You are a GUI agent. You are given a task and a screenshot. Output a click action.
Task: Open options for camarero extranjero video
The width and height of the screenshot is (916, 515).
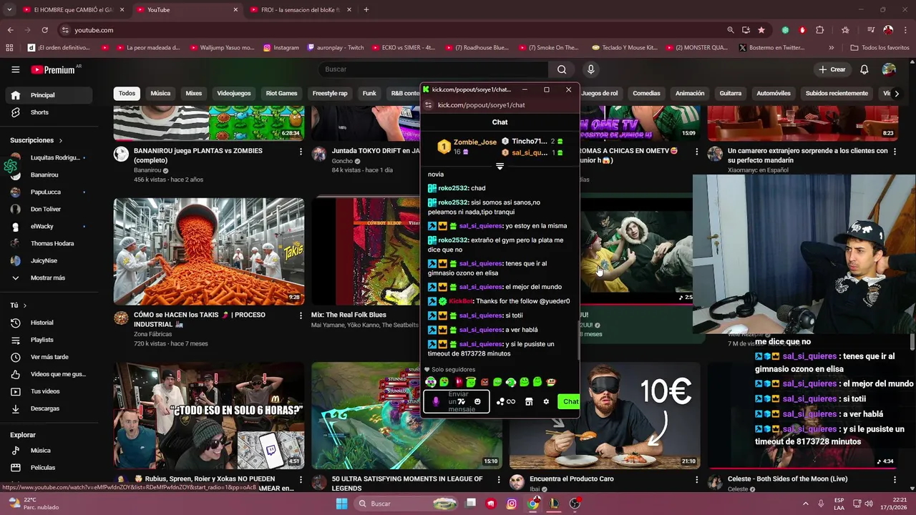click(895, 152)
